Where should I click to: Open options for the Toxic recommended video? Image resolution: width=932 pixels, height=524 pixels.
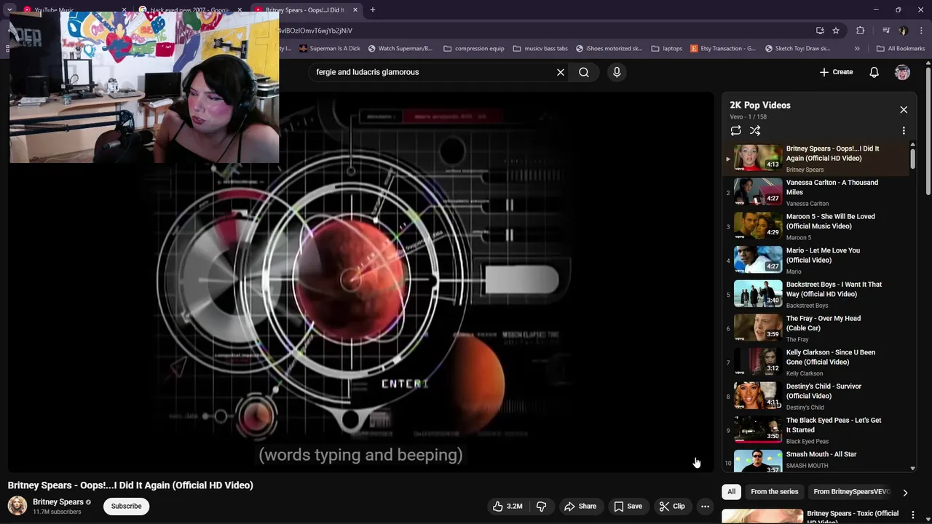tap(913, 515)
